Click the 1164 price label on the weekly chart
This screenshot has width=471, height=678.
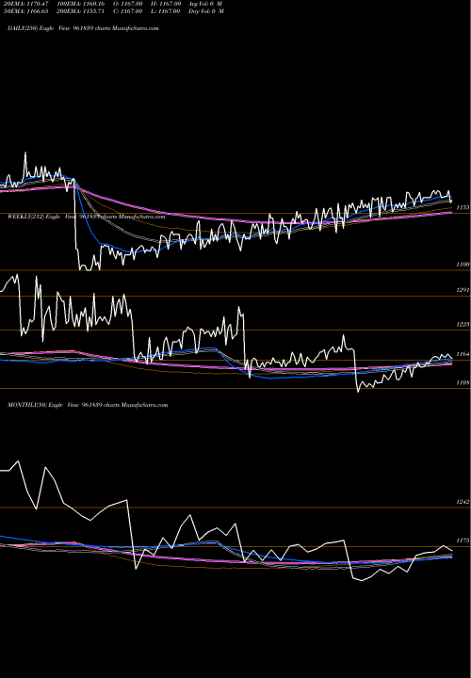coord(463,354)
